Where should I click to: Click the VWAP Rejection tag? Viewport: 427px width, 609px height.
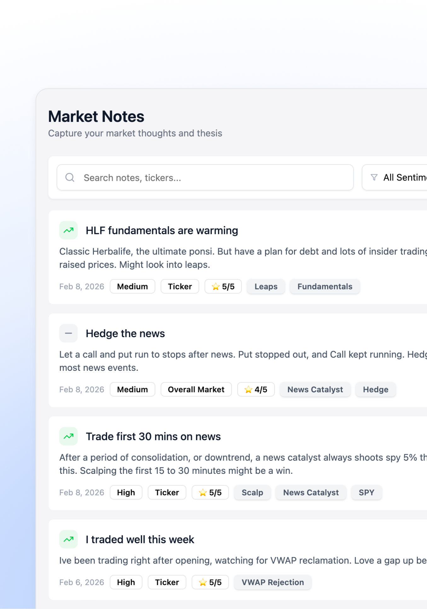coord(273,582)
